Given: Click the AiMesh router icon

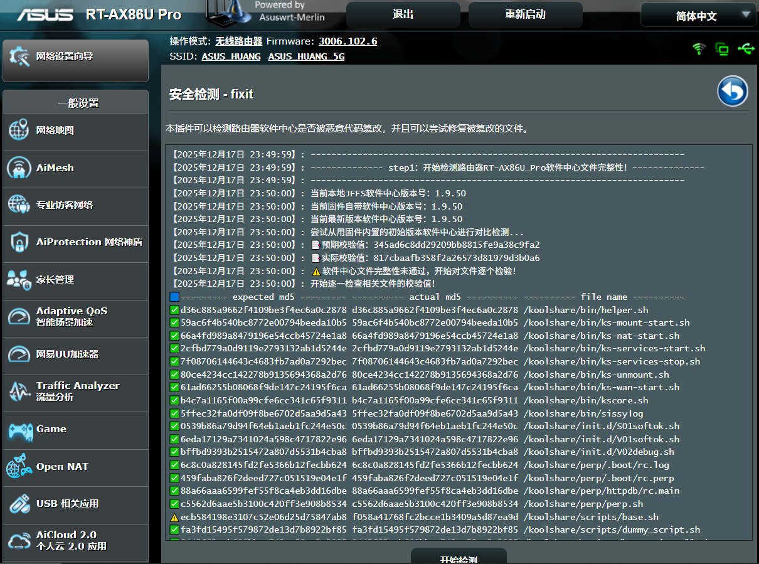Looking at the screenshot, I should coord(19,168).
